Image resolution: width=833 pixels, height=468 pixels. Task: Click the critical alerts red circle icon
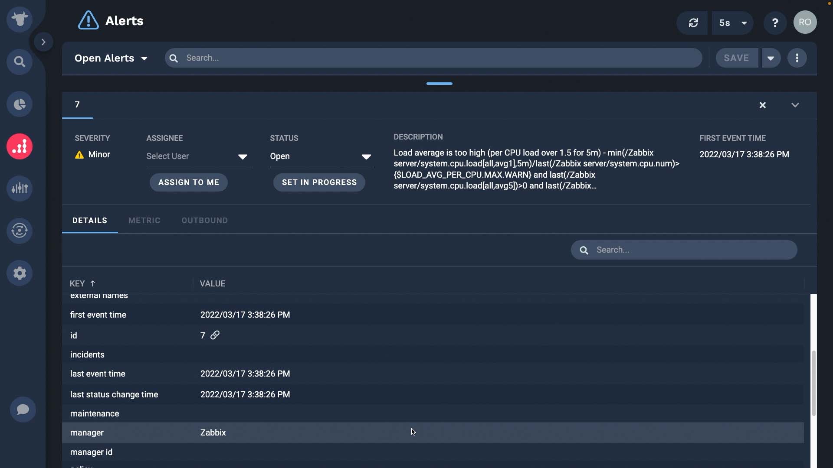20,146
